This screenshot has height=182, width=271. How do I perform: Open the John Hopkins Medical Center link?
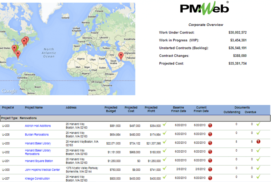[42, 170]
